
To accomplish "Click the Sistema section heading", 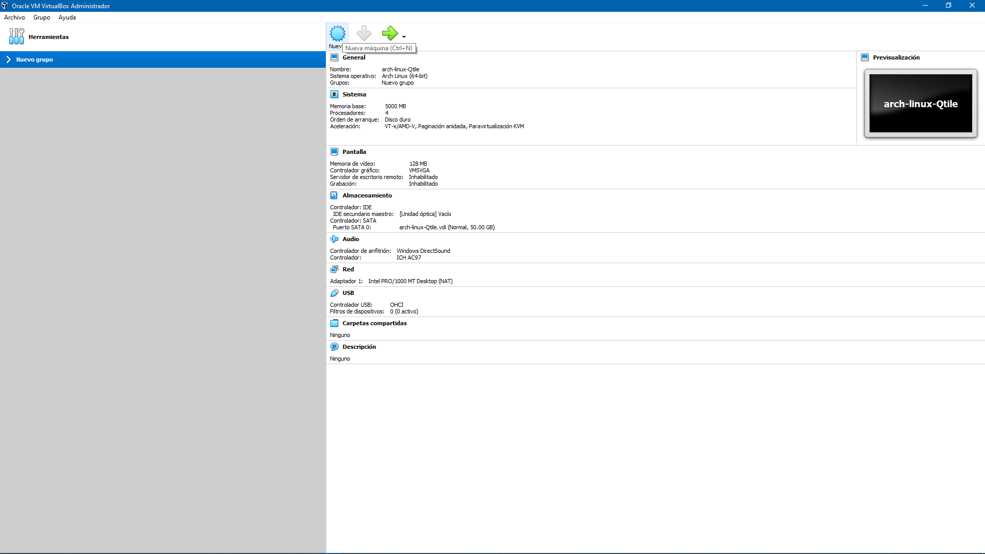I will coord(354,94).
